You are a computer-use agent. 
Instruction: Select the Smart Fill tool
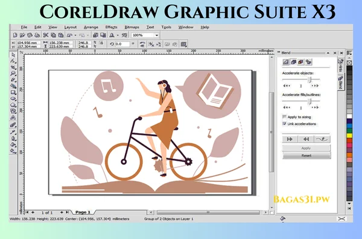coord(13,86)
